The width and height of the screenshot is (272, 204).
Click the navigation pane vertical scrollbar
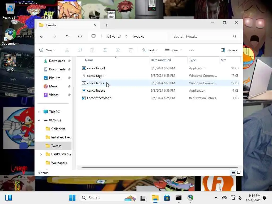[x=74, y=118]
